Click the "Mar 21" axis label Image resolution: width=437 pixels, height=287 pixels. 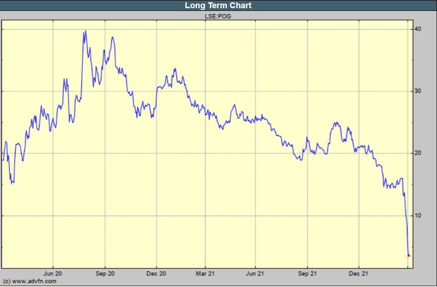pyautogui.click(x=205, y=274)
